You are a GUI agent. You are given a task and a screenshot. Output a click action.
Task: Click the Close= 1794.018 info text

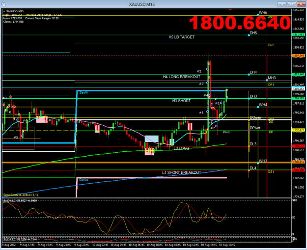pyautogui.click(x=13, y=22)
